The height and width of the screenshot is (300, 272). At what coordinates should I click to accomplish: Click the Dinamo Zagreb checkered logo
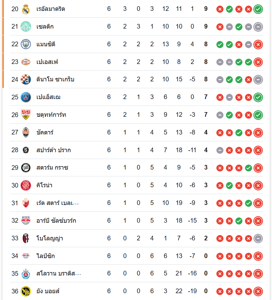25,80
